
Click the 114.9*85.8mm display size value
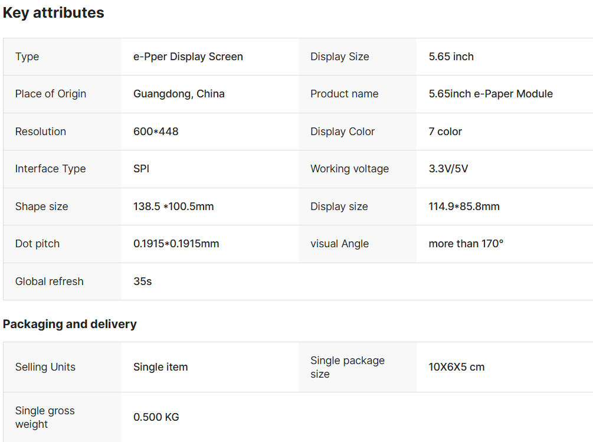[x=464, y=207]
